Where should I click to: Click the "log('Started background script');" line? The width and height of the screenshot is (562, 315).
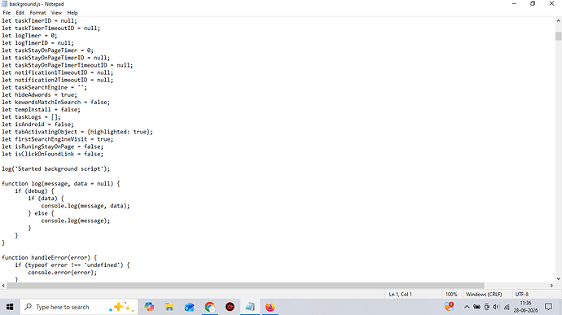56,168
